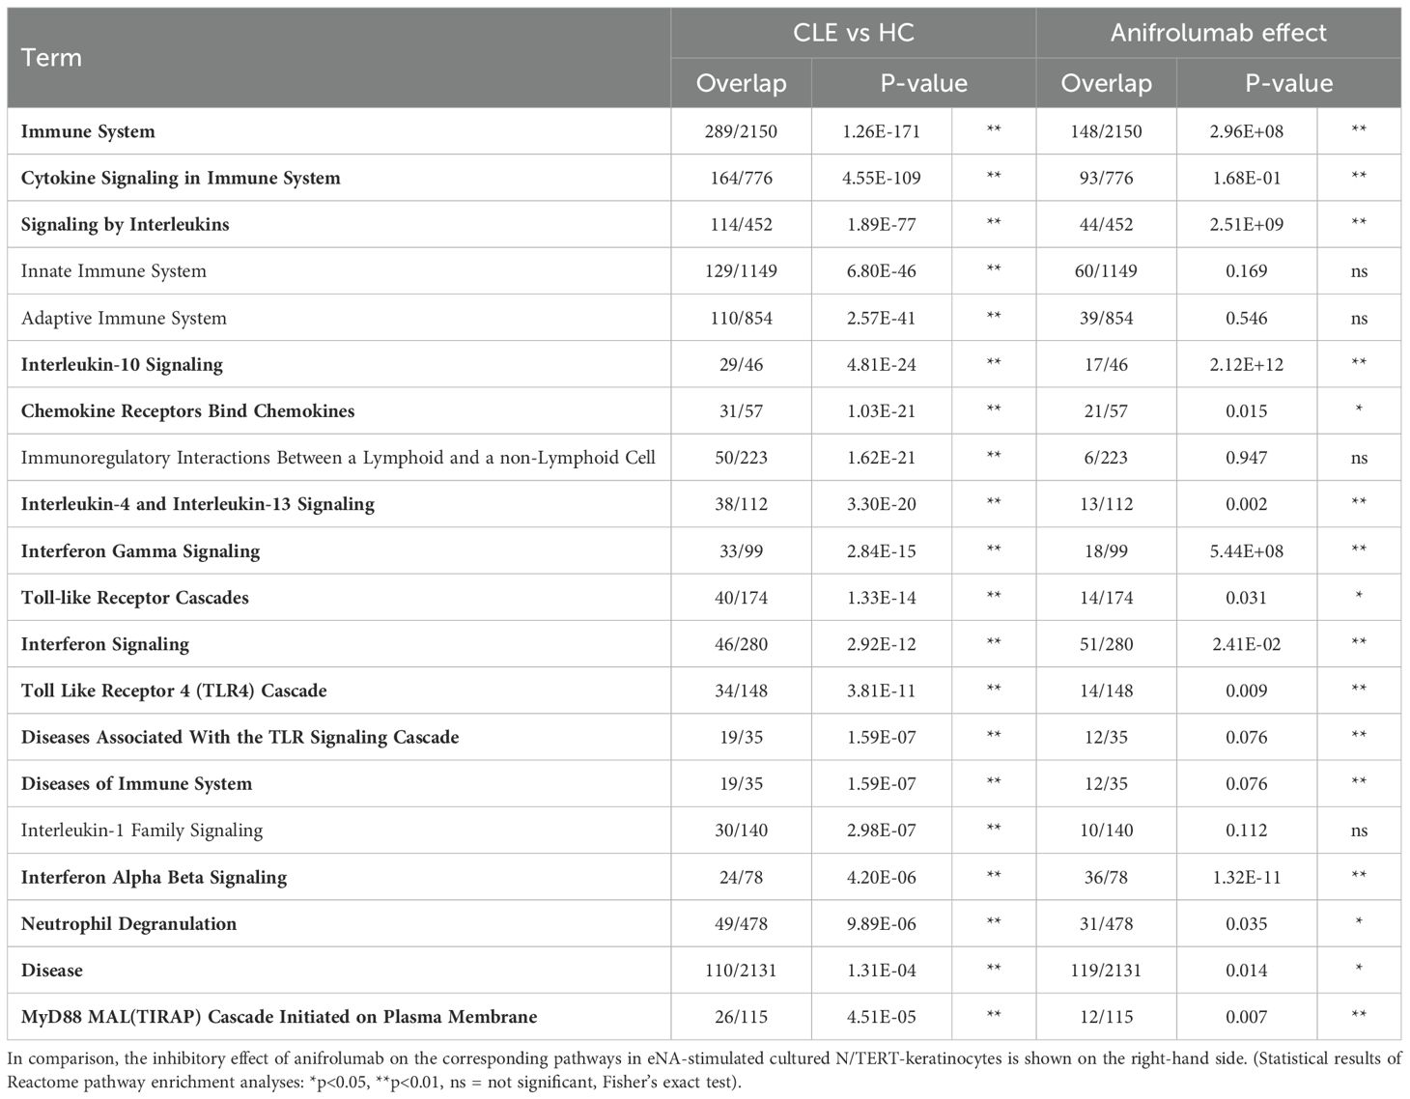Select the P-value 1.32E-11 cell
Screen dimensions: 1410x1099
(x=1246, y=878)
